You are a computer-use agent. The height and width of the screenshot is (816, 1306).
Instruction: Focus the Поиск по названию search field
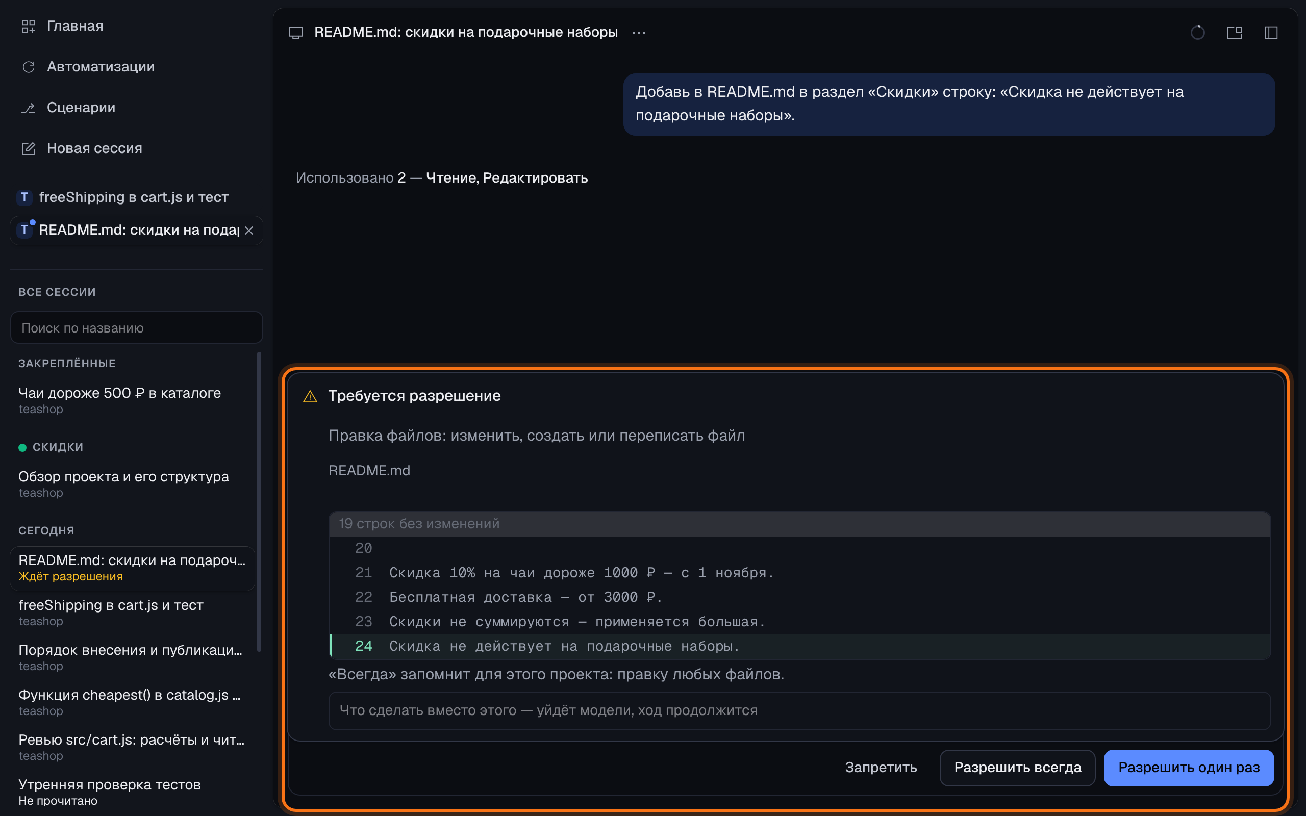click(137, 327)
